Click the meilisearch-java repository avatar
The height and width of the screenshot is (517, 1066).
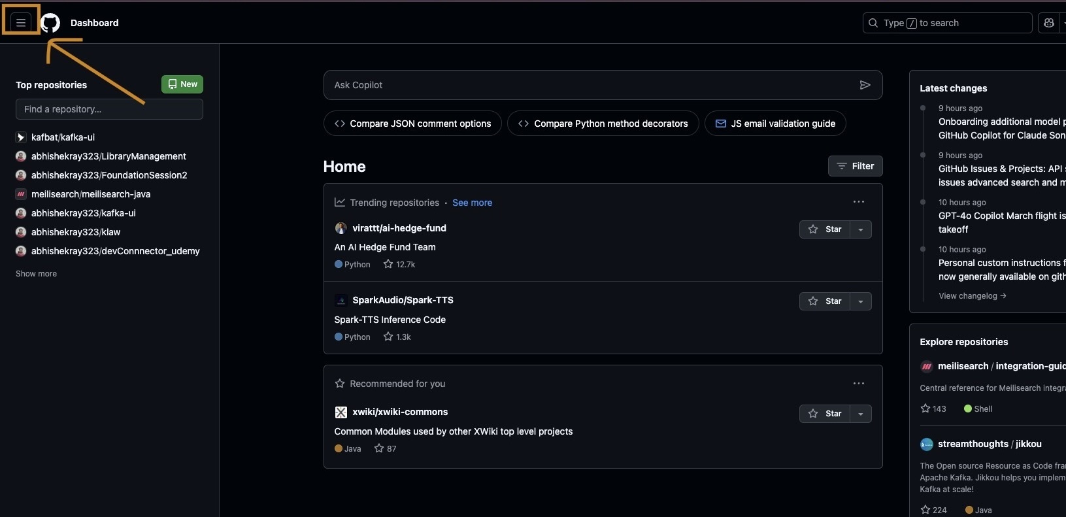(x=21, y=194)
